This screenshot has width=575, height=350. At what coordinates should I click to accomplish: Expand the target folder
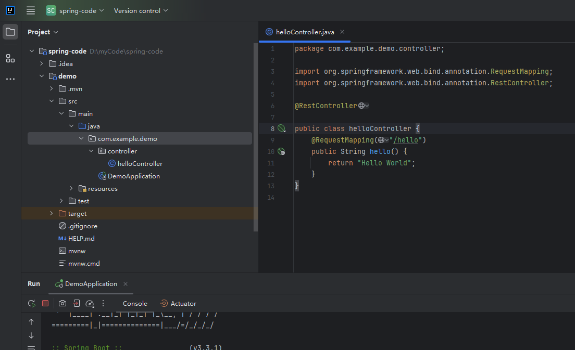point(52,214)
